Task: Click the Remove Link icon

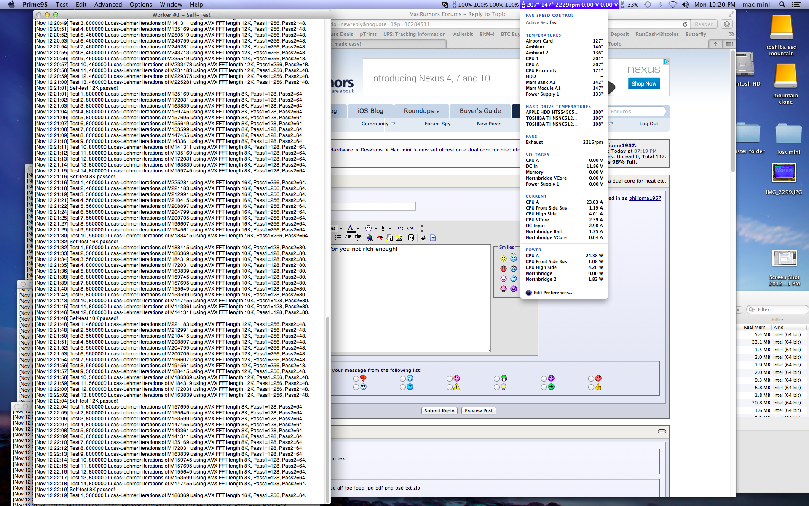Action: coord(380,238)
